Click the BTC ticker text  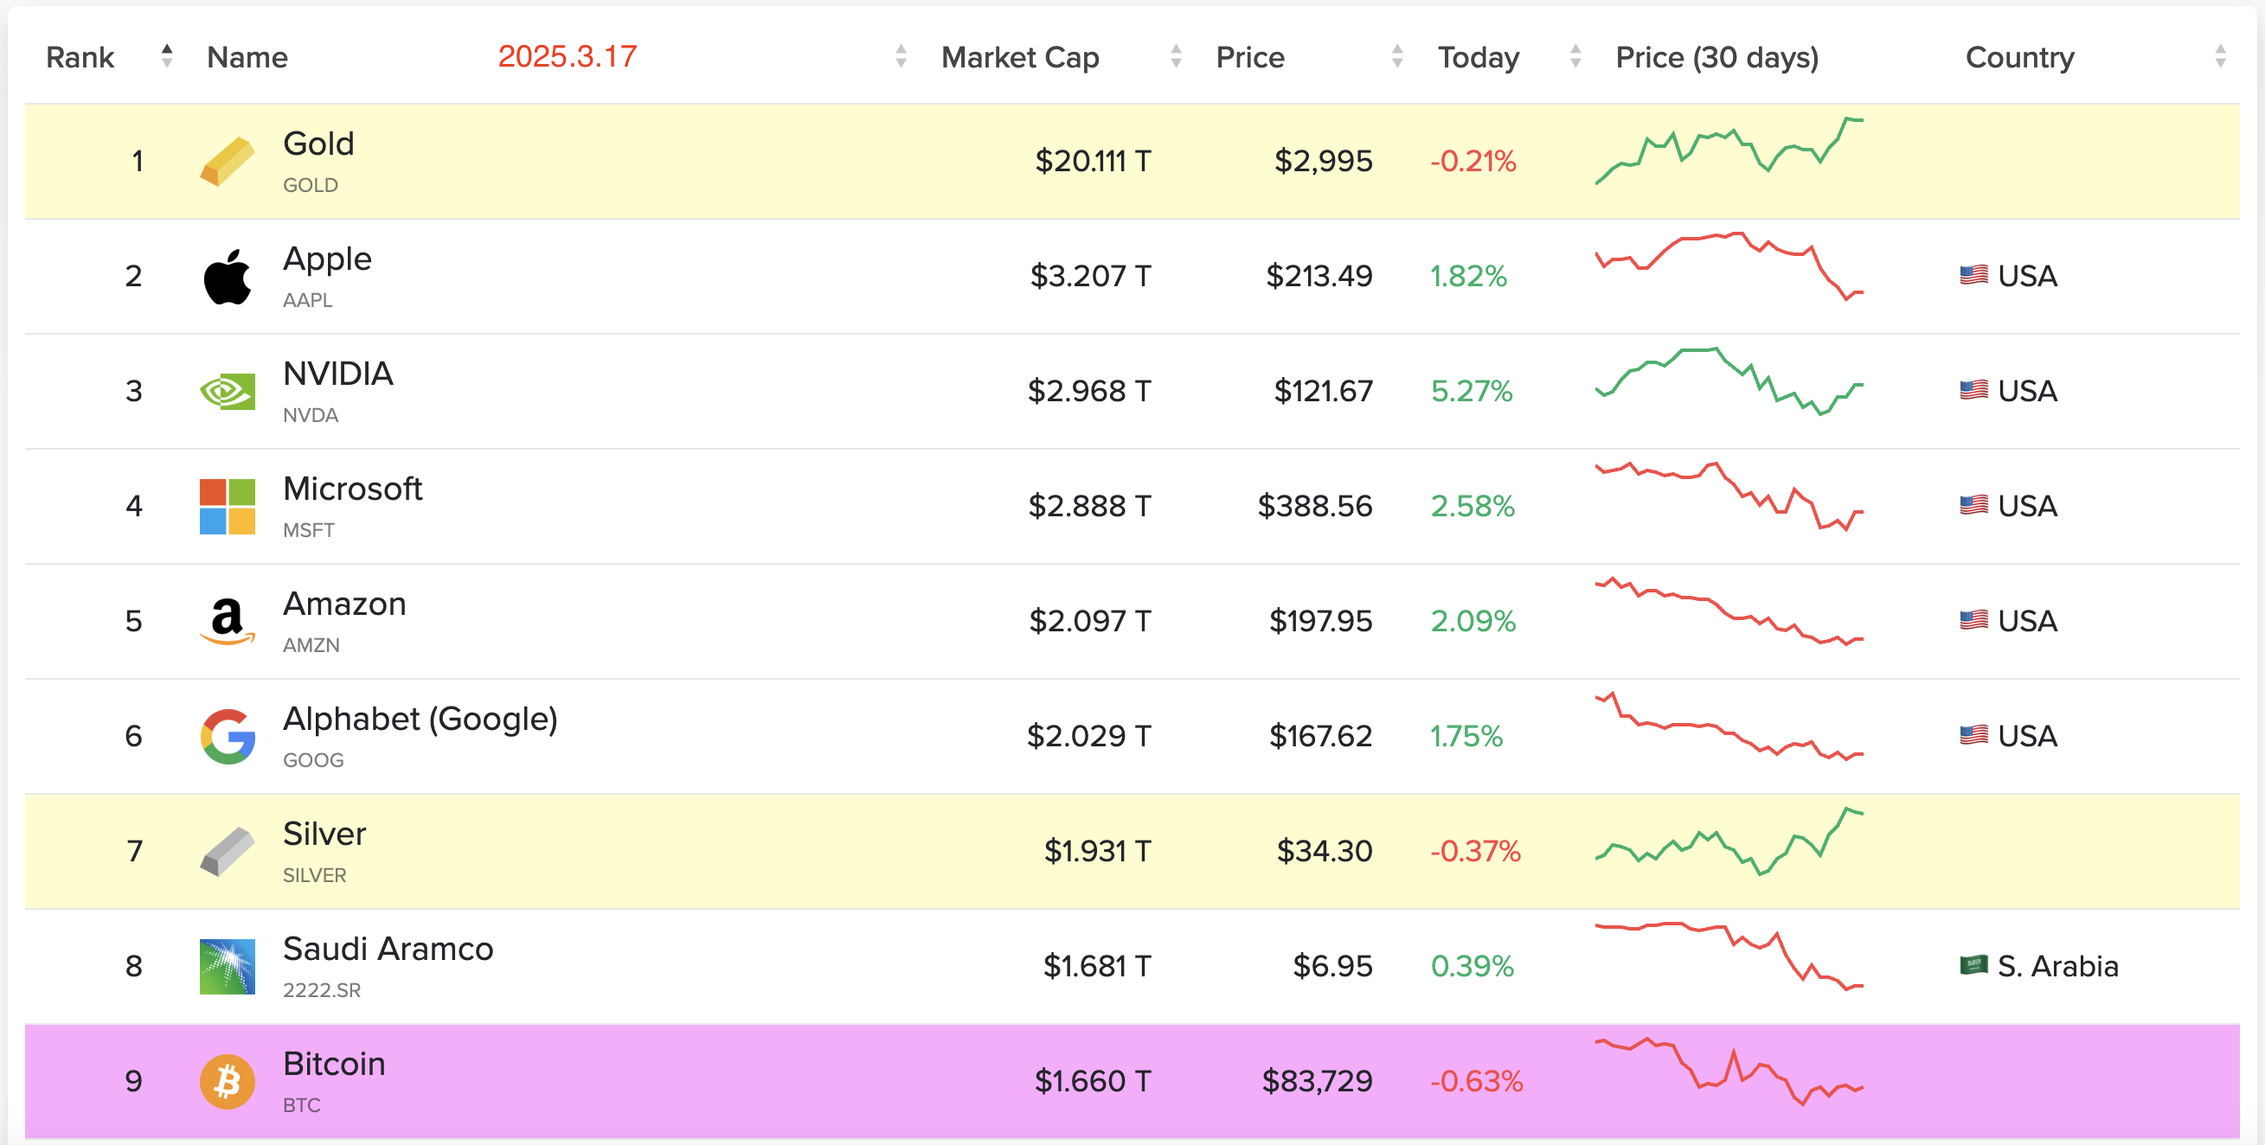point(302,1105)
